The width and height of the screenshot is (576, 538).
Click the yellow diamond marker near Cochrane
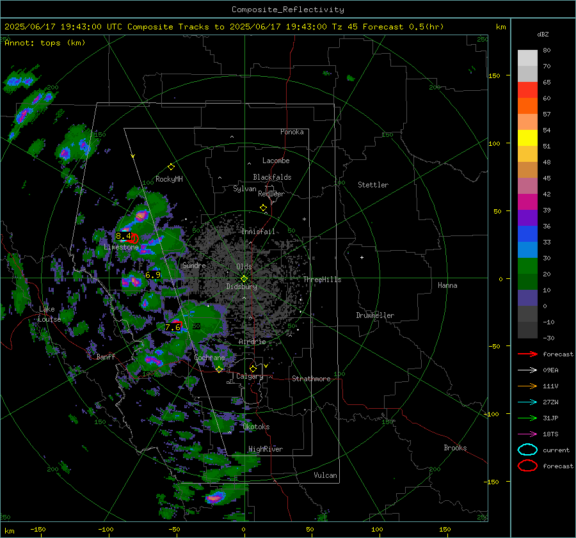click(220, 369)
